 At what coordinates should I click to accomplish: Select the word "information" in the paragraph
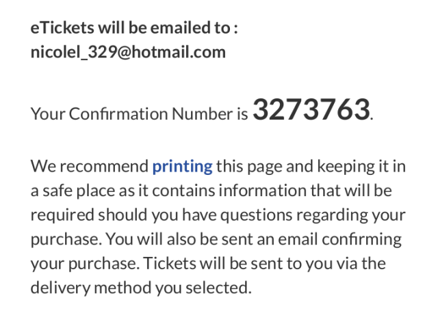(263, 191)
